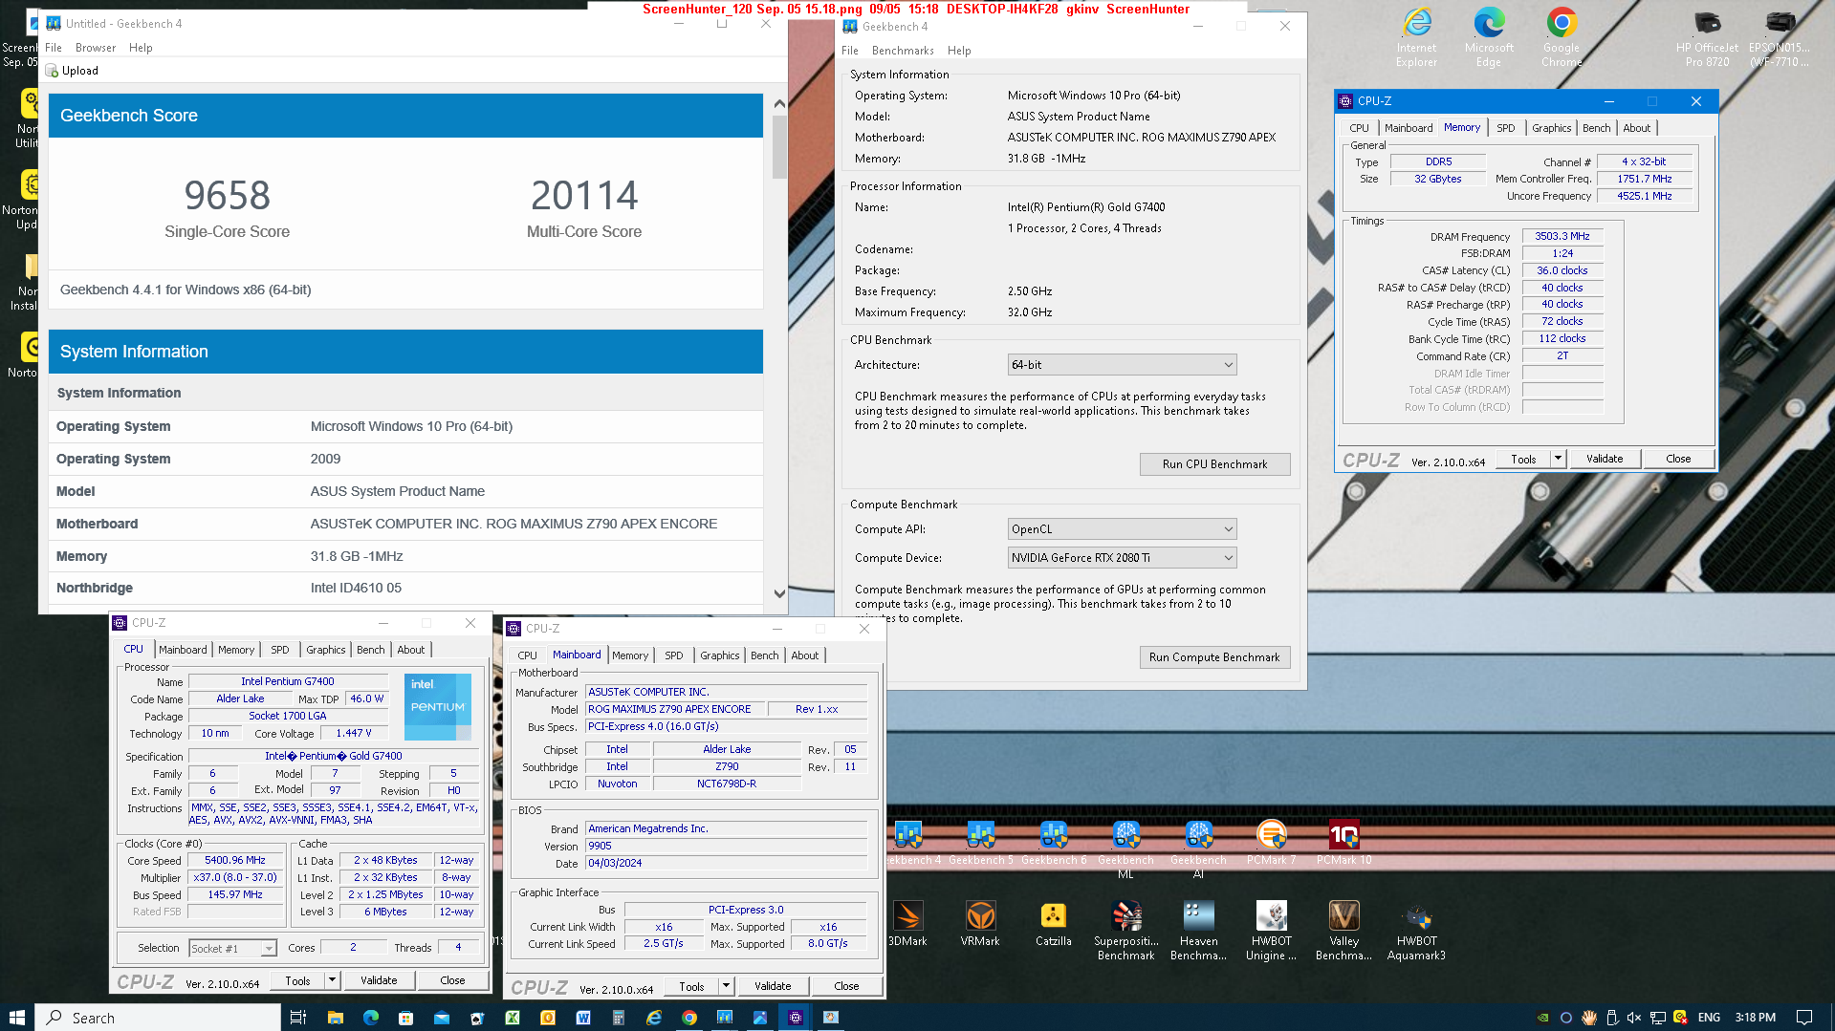
Task: Select the Valley Benchmark desktop icon
Action: click(1343, 930)
